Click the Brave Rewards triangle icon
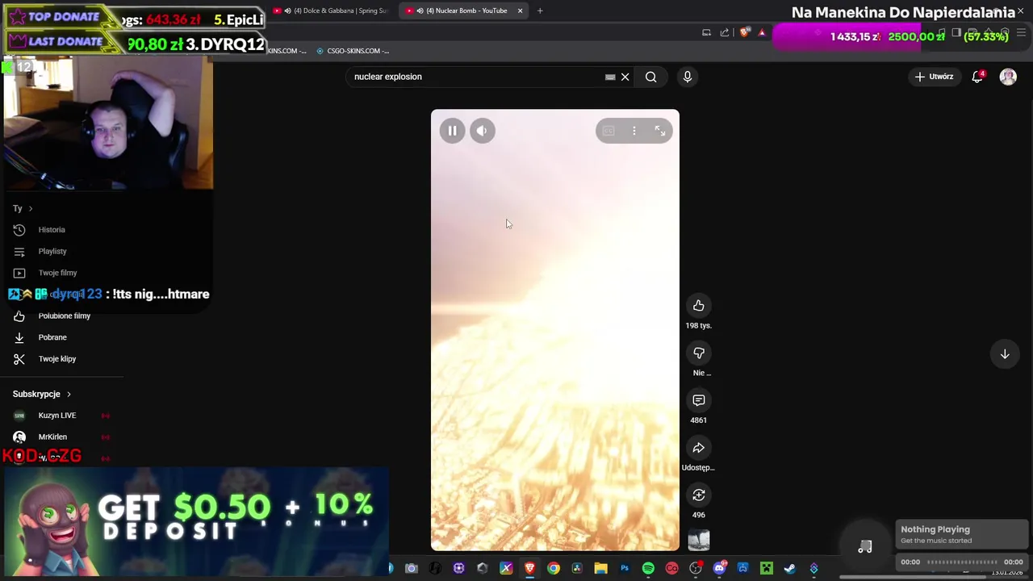 click(762, 32)
